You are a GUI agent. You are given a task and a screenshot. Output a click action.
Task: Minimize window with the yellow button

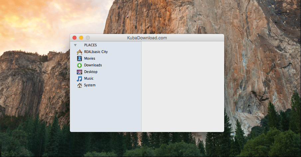tap(81, 38)
